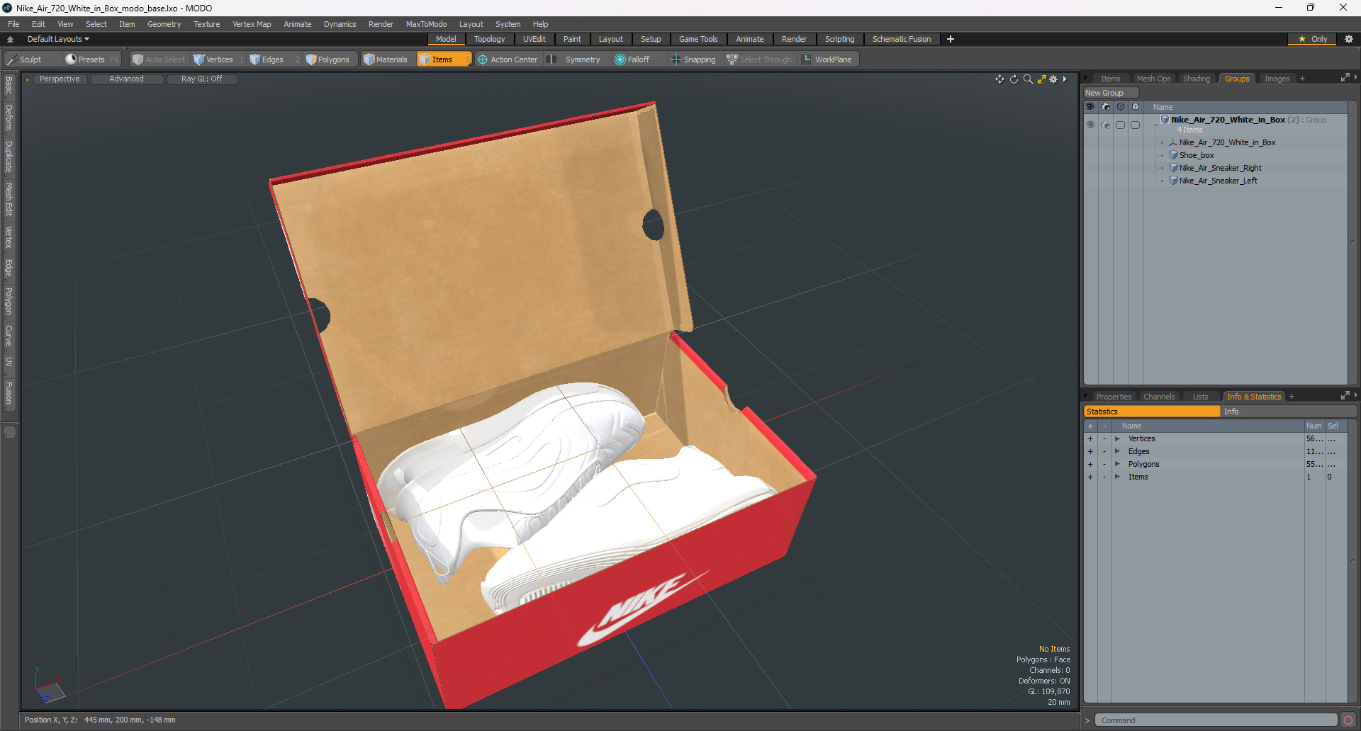This screenshot has width=1361, height=731.
Task: Click the viewport rotate icon
Action: click(1014, 79)
